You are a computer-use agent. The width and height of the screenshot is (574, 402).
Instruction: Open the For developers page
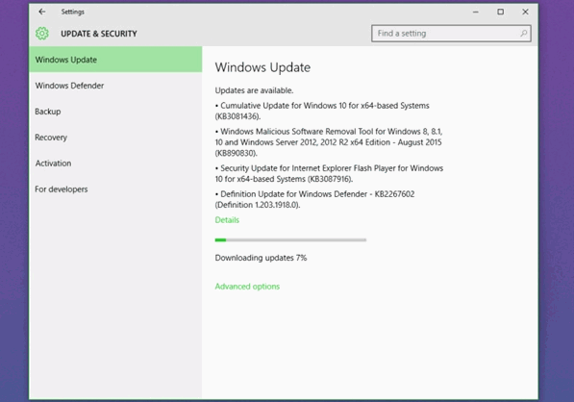(115, 189)
